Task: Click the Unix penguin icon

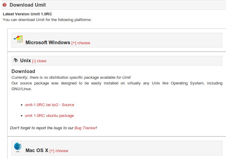Action: click(15, 60)
